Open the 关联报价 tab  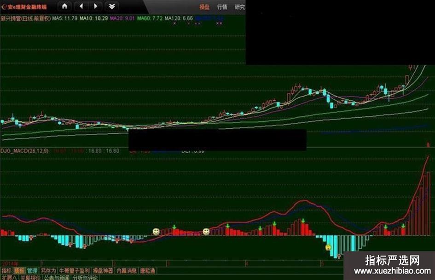point(30,278)
